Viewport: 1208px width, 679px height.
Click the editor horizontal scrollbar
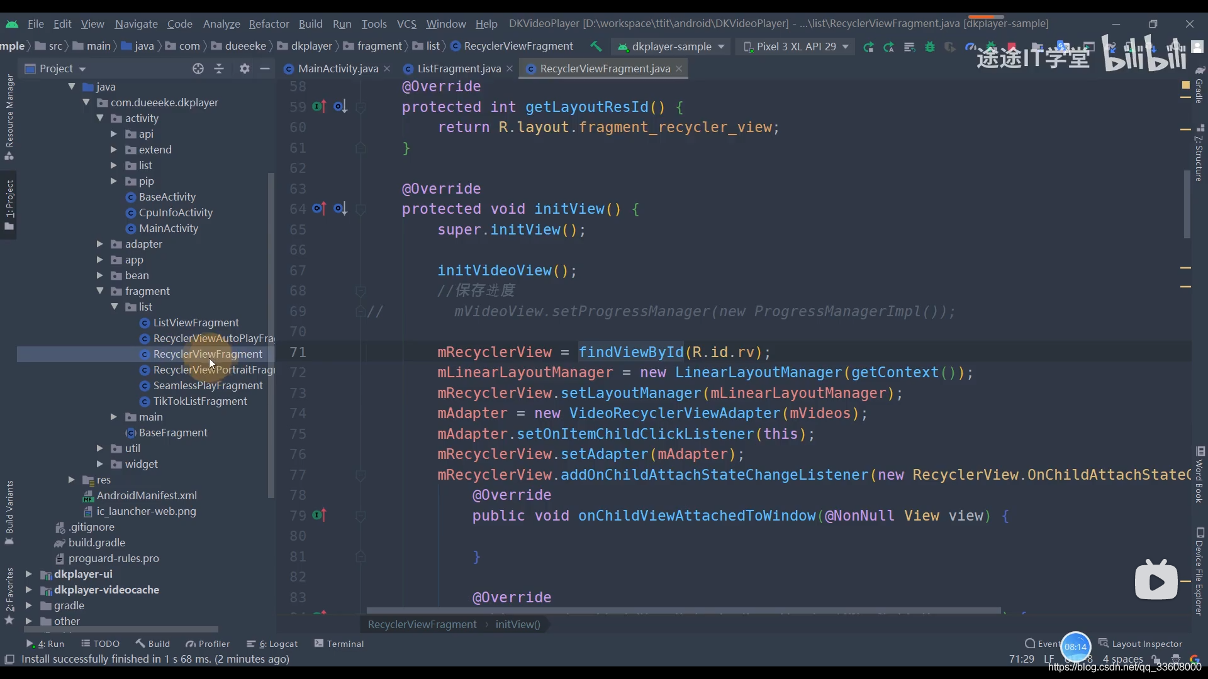point(683,610)
